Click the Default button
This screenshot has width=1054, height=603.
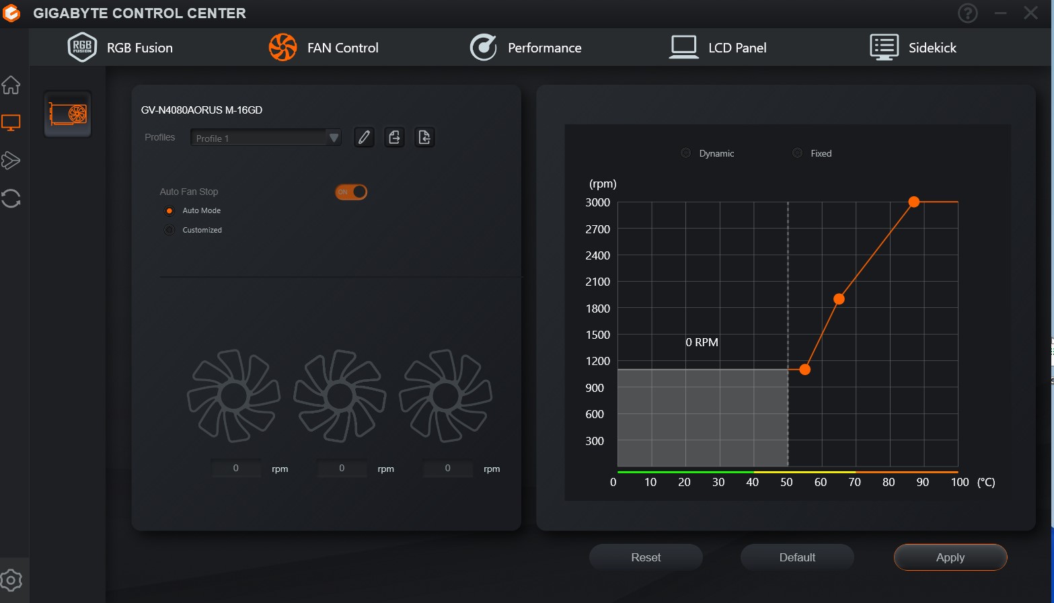(x=797, y=557)
